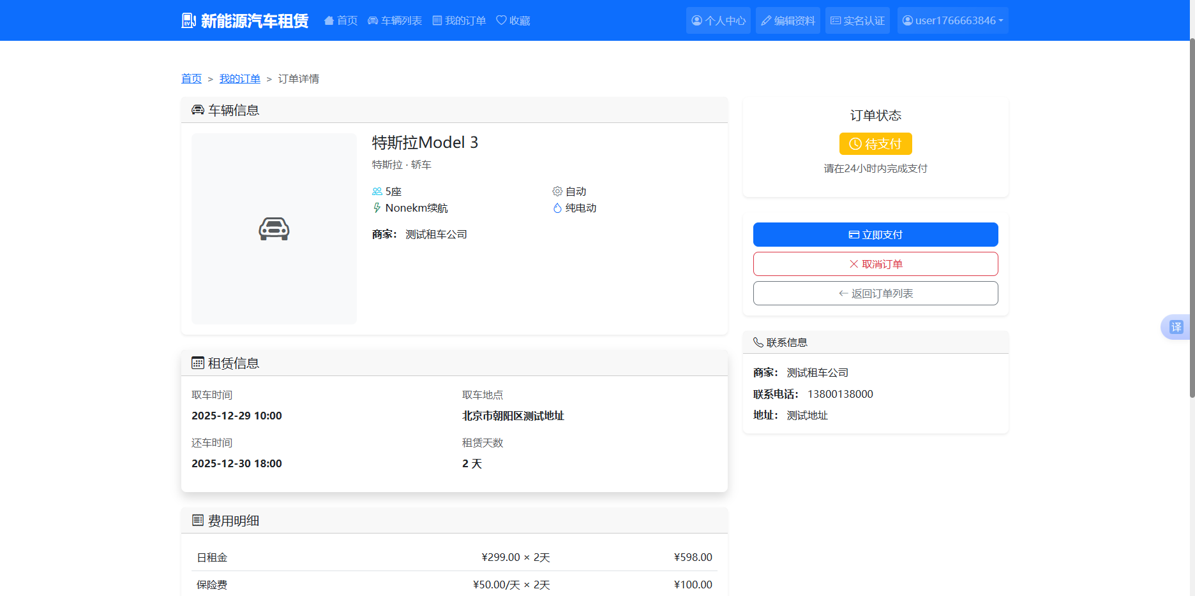Image resolution: width=1195 pixels, height=596 pixels.
Task: Open the 首页 nav menu item
Action: coord(341,20)
